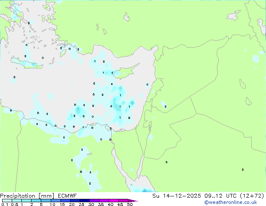The image size is (266, 206).
Task: Click the '30' legend label
Action: (x=91, y=204)
